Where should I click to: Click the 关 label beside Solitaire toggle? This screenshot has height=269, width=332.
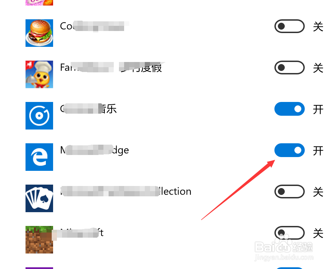(x=318, y=192)
